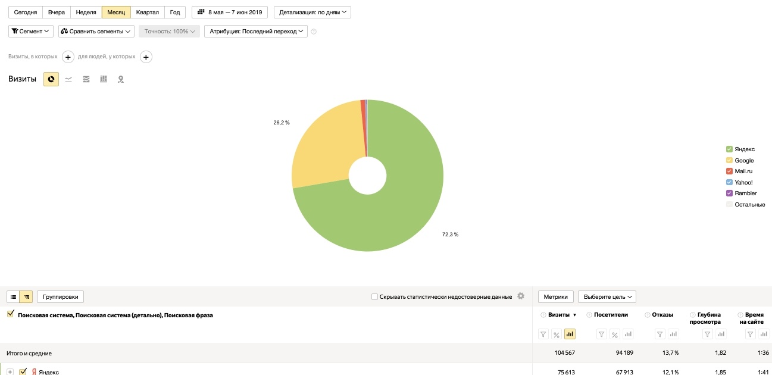Click the Отказы column header

coord(662,315)
